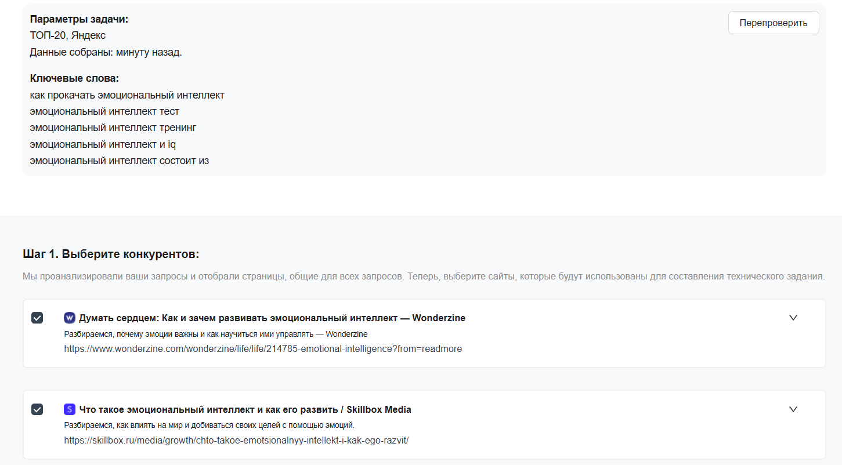Expand the Skillbox Media result chevron

click(x=793, y=409)
